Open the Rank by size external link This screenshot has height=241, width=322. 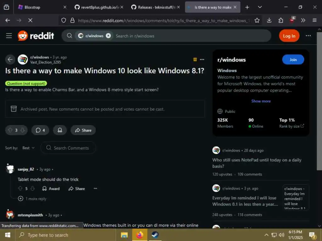coord(291,126)
